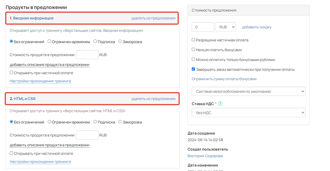Open Система налогообложения по умолчанию dropdown
The height and width of the screenshot is (171, 330).
pos(249,91)
